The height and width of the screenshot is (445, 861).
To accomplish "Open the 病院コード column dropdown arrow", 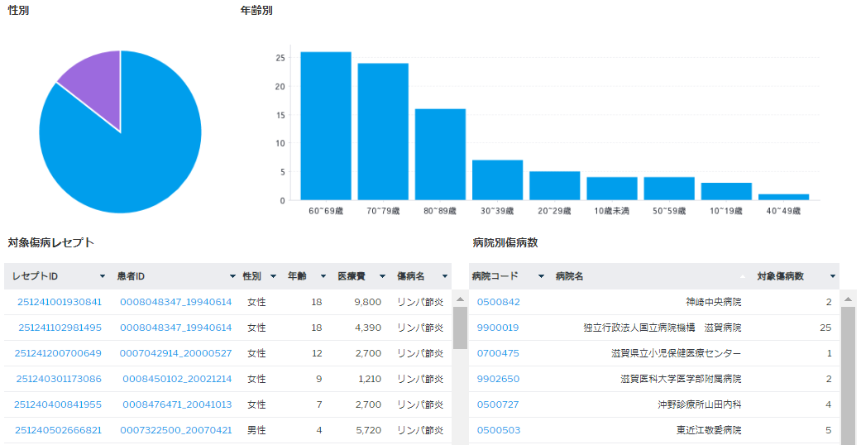I will [x=541, y=276].
